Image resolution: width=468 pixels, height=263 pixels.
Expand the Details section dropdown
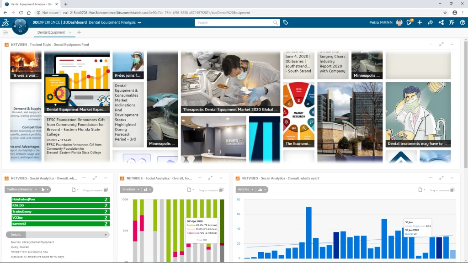pyautogui.click(x=106, y=235)
